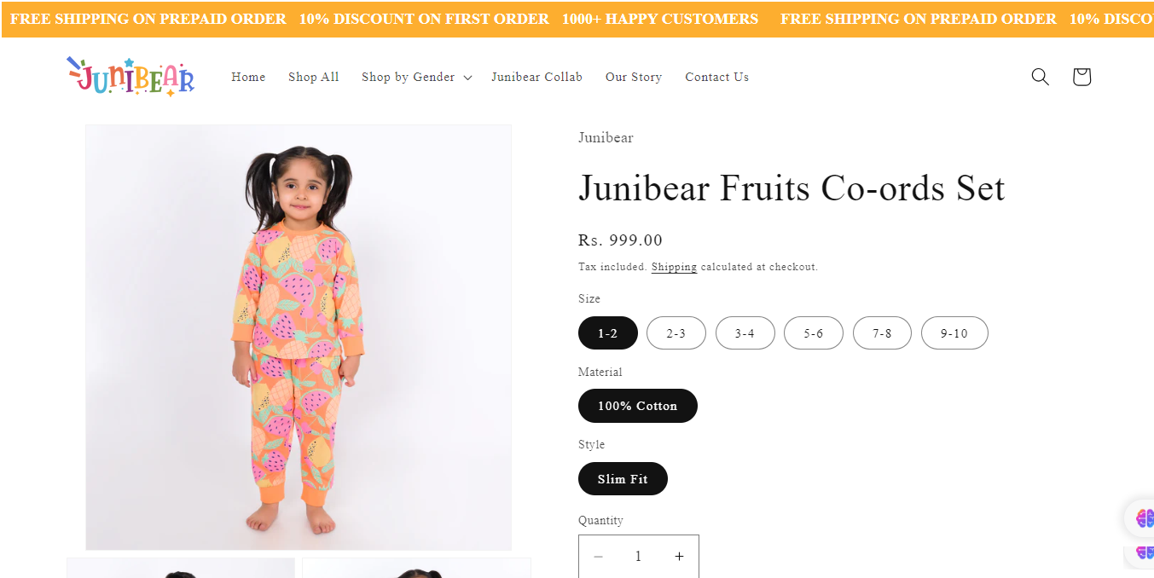The height and width of the screenshot is (578, 1154).
Task: Open the Shop All menu item
Action: point(313,77)
